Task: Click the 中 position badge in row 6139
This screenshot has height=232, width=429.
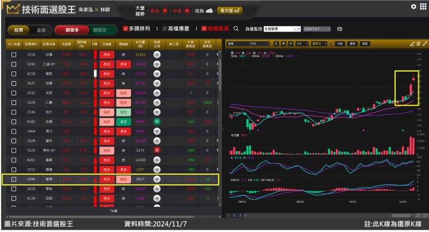Action: pos(157,199)
